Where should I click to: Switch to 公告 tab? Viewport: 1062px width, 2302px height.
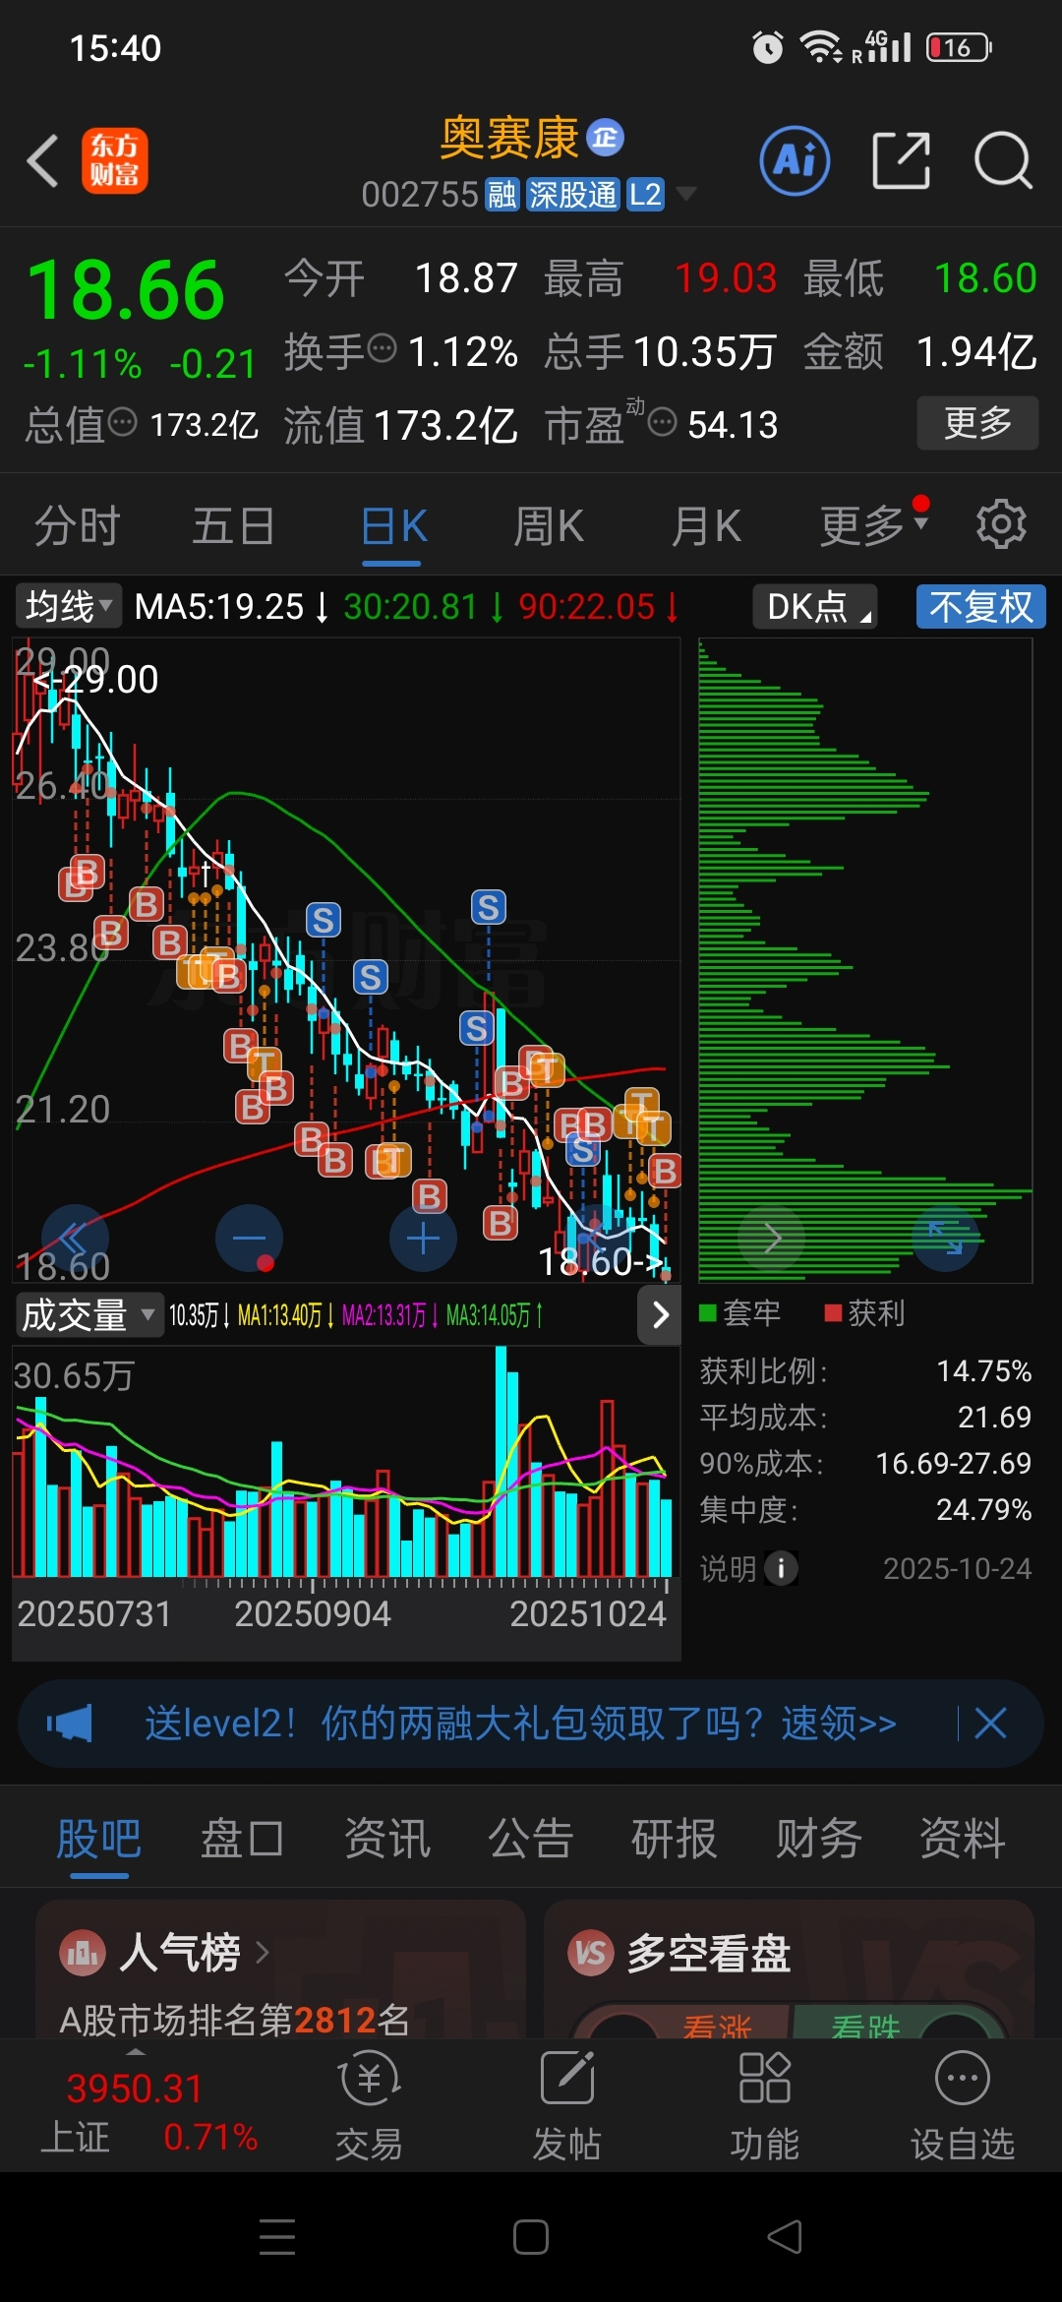530,1839
